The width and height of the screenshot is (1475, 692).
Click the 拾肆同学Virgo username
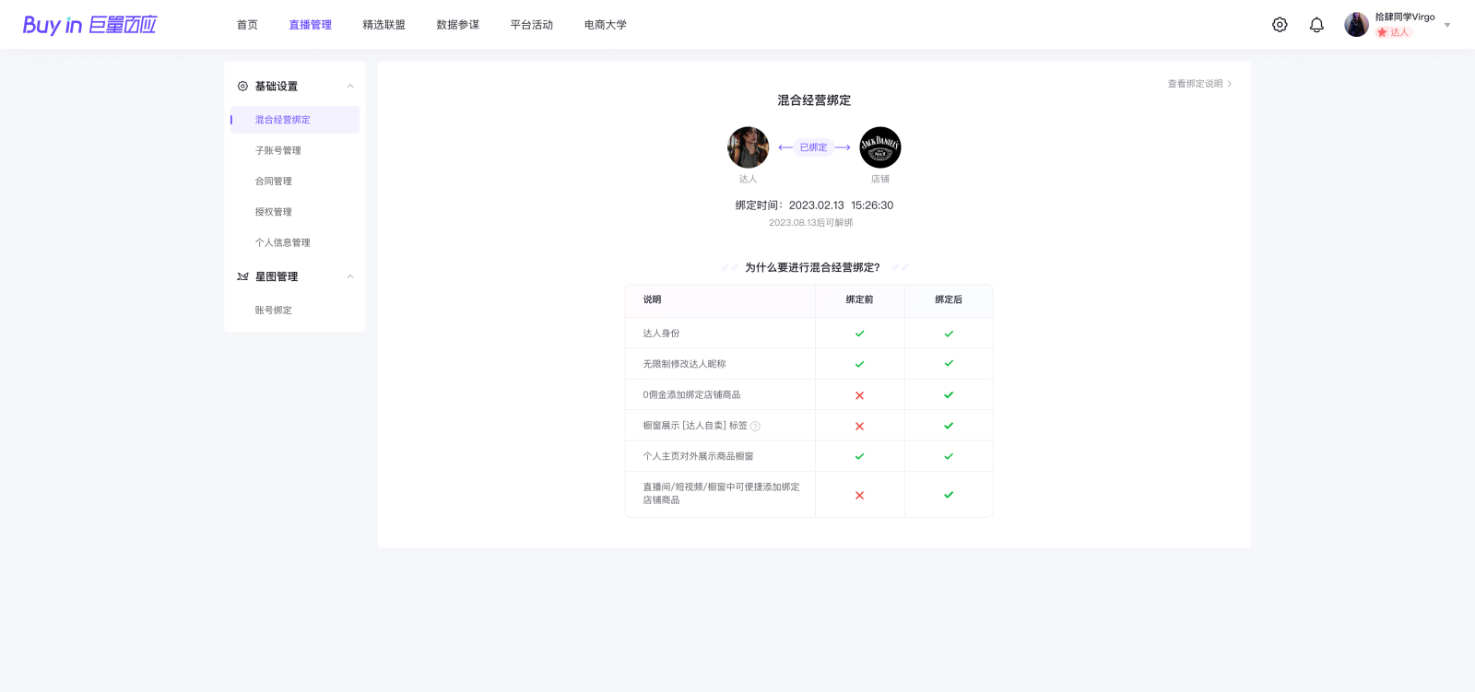point(1405,17)
